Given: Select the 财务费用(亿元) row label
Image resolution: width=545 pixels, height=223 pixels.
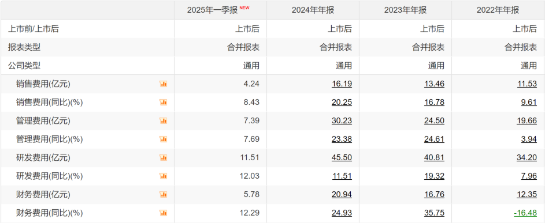Looking at the screenshot, I should (x=43, y=195).
